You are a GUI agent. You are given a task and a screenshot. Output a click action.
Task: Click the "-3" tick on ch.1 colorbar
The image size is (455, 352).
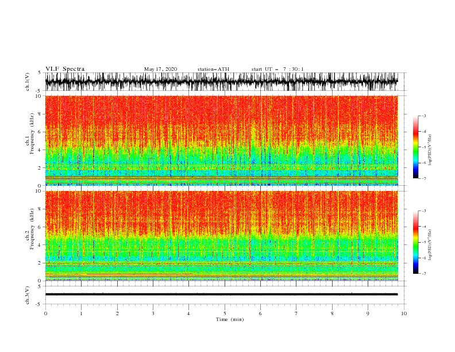pyautogui.click(x=424, y=116)
